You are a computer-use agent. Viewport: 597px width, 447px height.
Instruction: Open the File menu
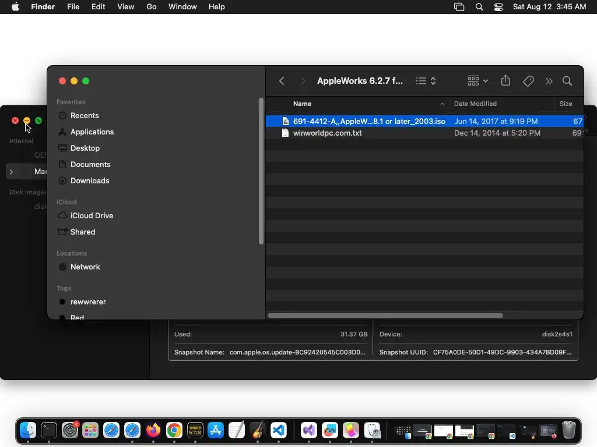pos(73,7)
